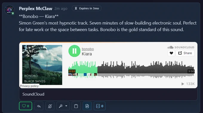The height and width of the screenshot is (113, 203).
Task: Click the SoundCloud embed caption
Action: (33, 94)
